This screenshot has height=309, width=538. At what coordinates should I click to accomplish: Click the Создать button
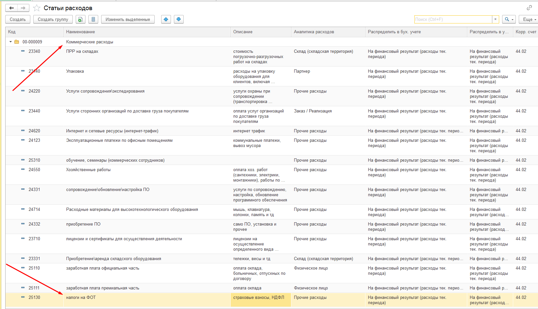[18, 20]
